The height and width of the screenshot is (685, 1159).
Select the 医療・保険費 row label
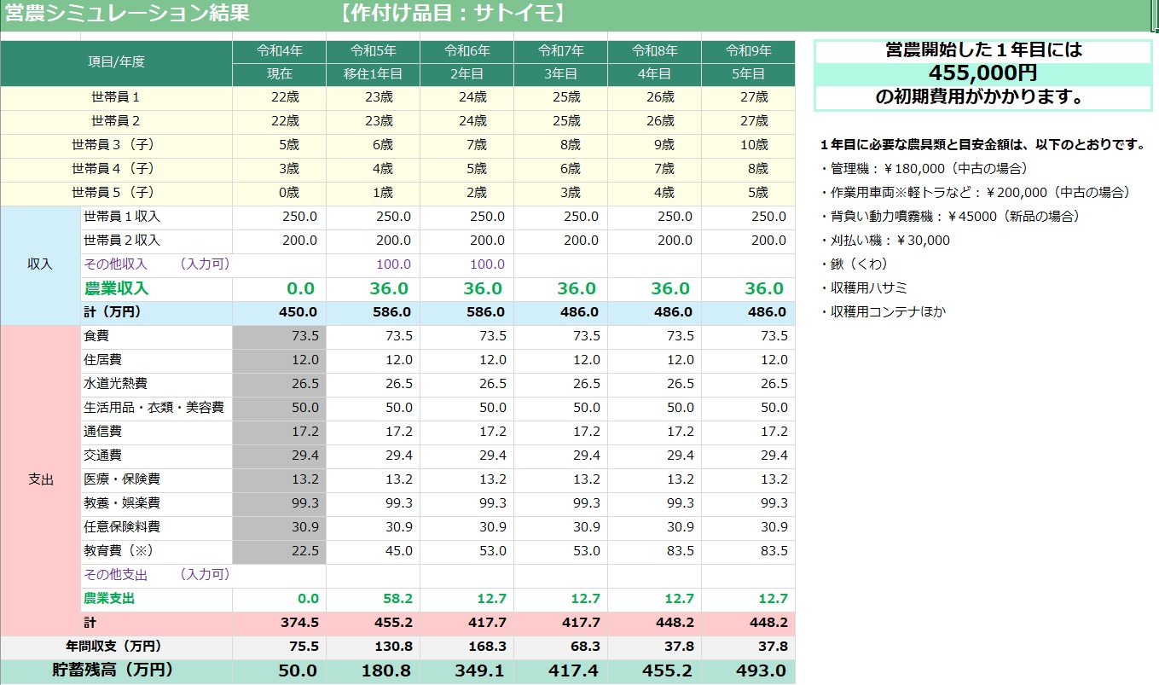point(157,479)
